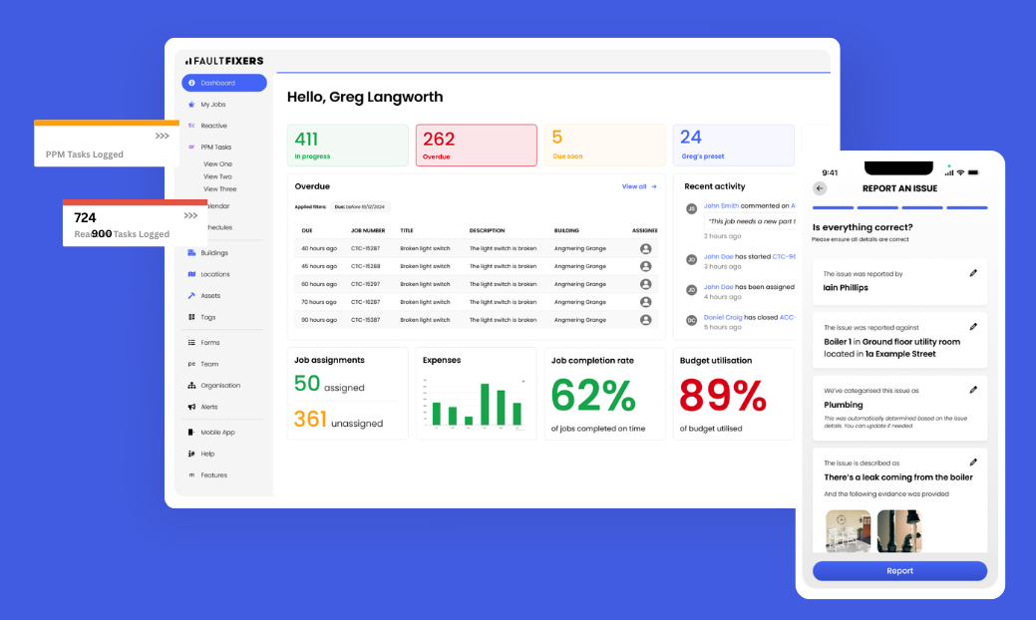Open Features in the sidebar
The image size is (1036, 620).
[x=213, y=475]
